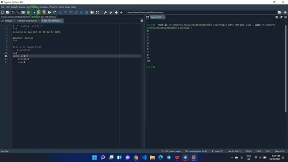288x162 pixels.
Task: Open the File menu
Action: coord(3,7)
